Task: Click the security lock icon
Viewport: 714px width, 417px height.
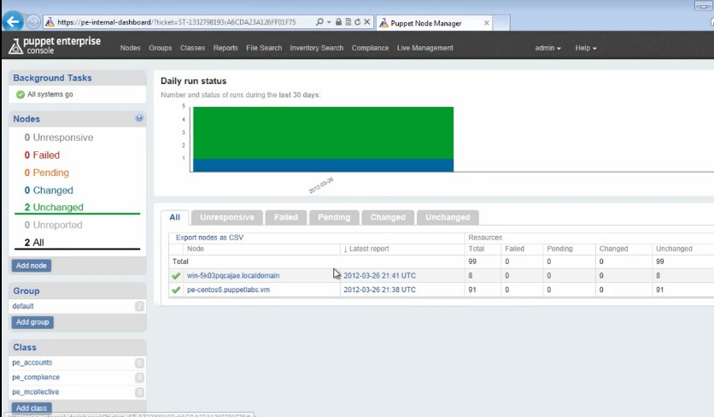Action: point(338,22)
